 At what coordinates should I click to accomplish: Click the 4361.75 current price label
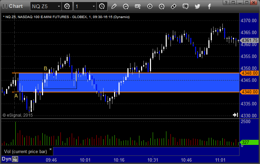249,40
